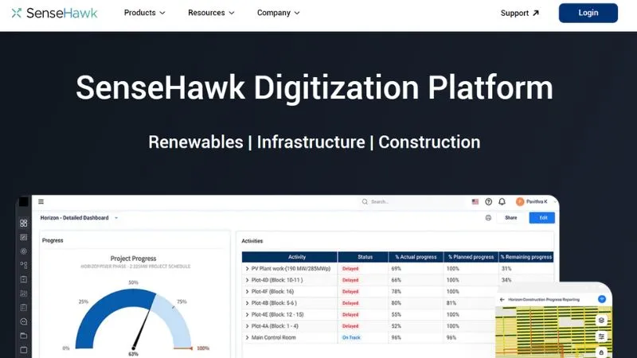Image resolution: width=637 pixels, height=358 pixels.
Task: Toggle the hamburger menu in dashboard
Action: coord(41,201)
